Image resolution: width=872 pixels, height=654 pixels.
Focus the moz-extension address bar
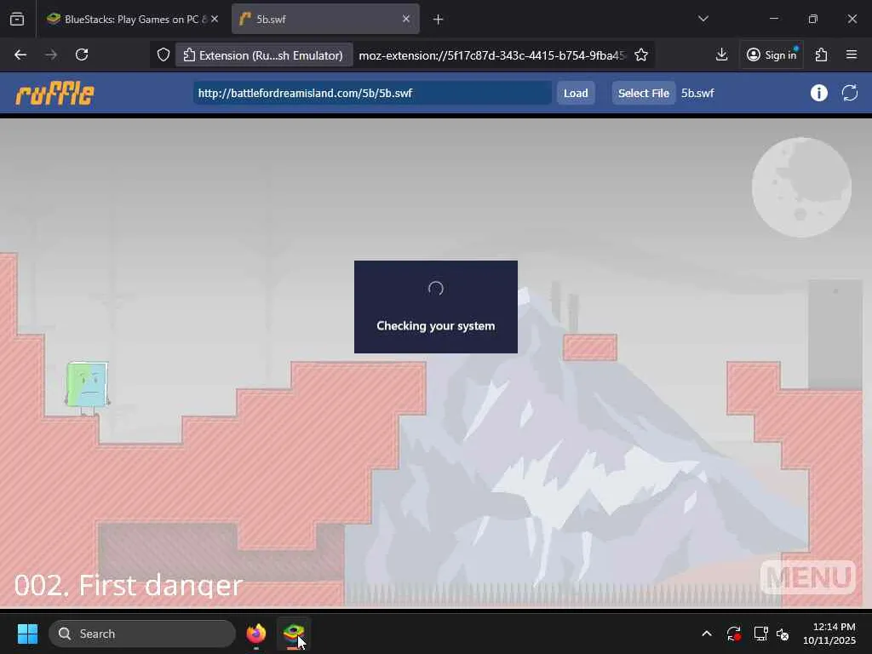click(x=492, y=55)
